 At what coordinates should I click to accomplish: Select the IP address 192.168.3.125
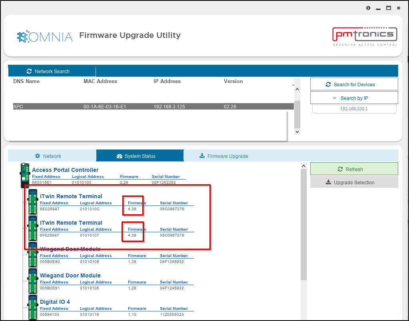(169, 107)
